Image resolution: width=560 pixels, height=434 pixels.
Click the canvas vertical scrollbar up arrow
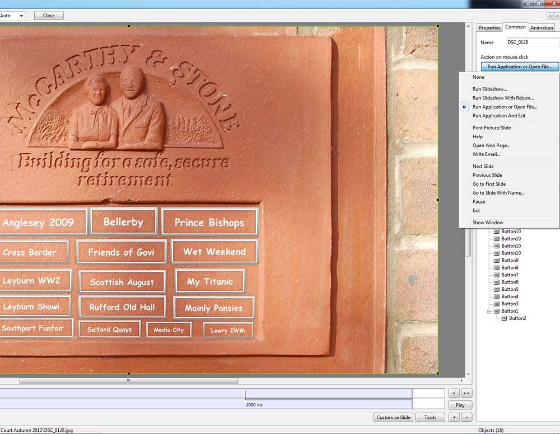click(468, 26)
